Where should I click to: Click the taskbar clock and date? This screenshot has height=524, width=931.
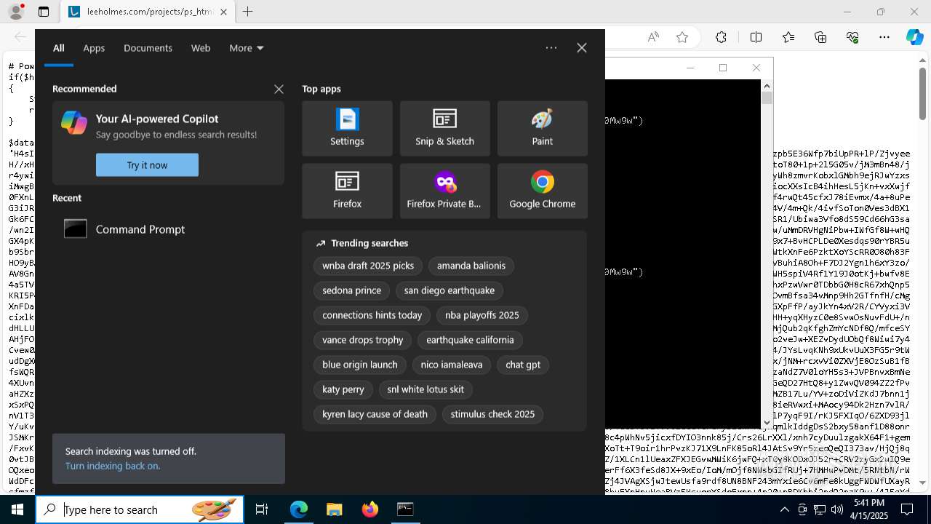tap(868, 509)
